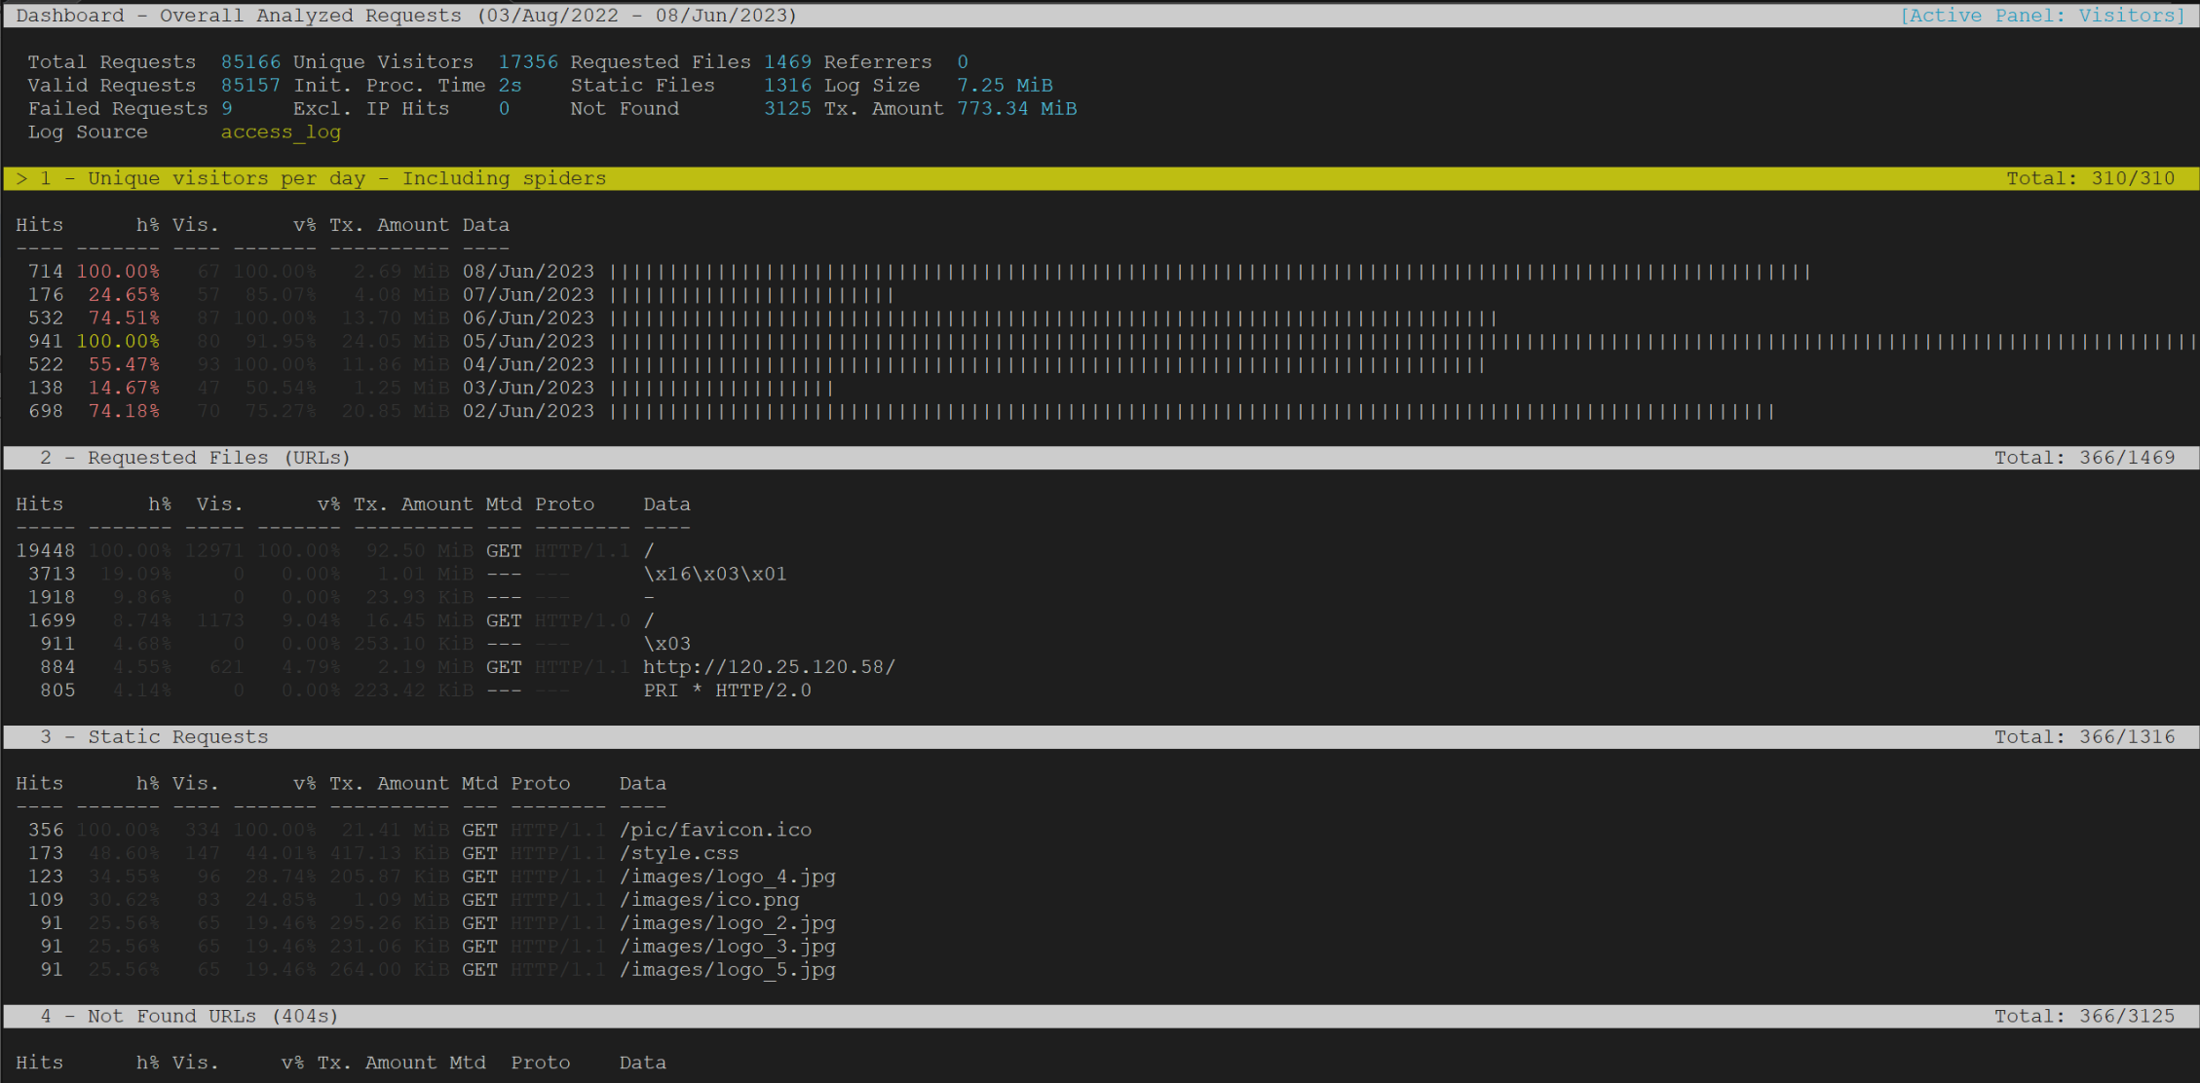Select the 05/Jun/2023 visitors row date

click(x=528, y=342)
